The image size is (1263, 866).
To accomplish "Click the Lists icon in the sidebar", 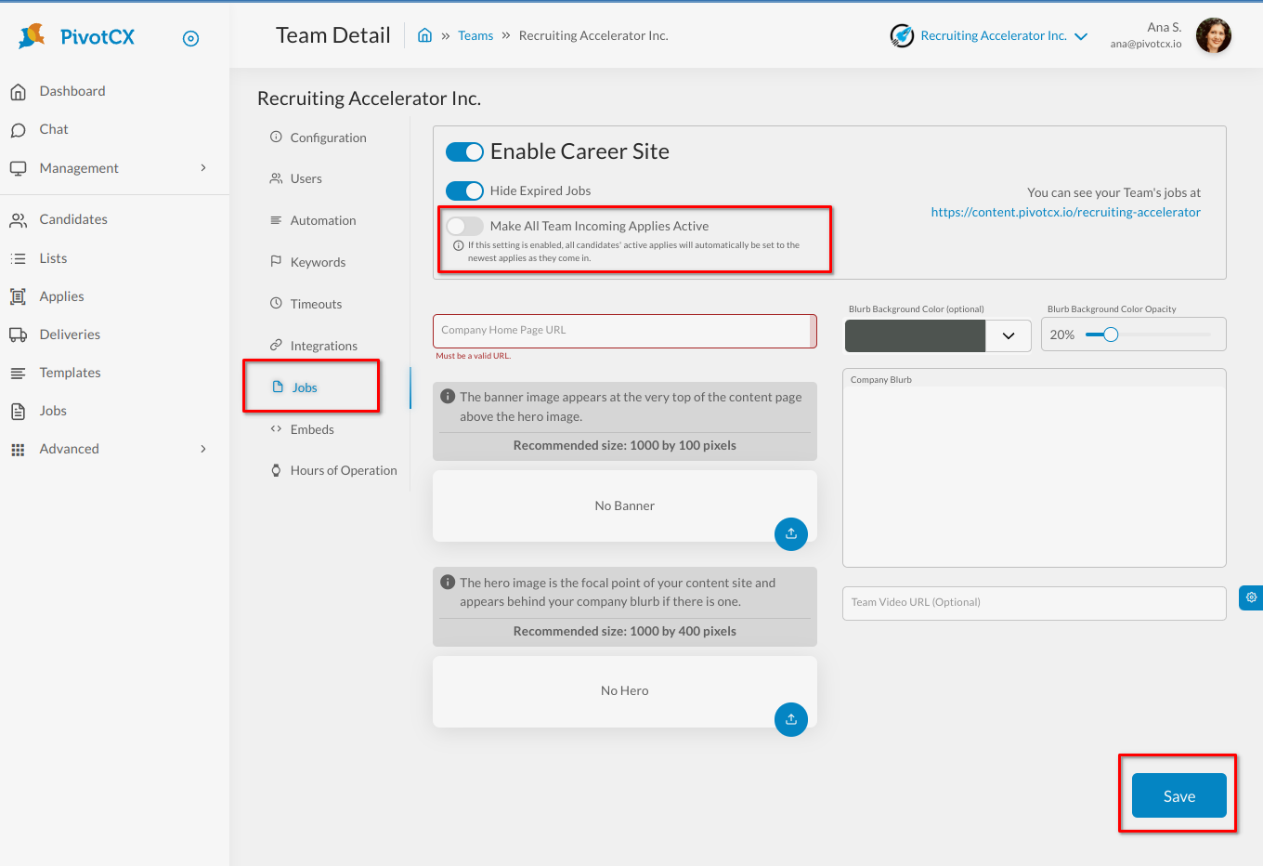I will [18, 258].
